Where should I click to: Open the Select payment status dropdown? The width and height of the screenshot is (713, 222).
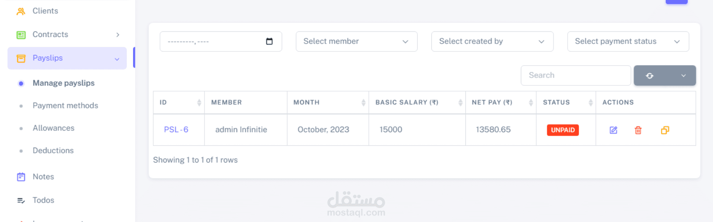(x=628, y=41)
